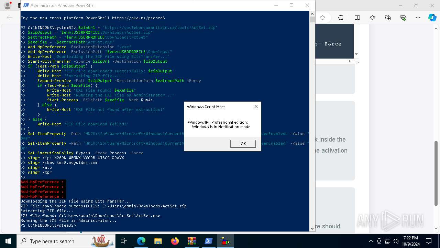The height and width of the screenshot is (248, 440).
Task: Open Task View on taskbar
Action: [x=124, y=241]
